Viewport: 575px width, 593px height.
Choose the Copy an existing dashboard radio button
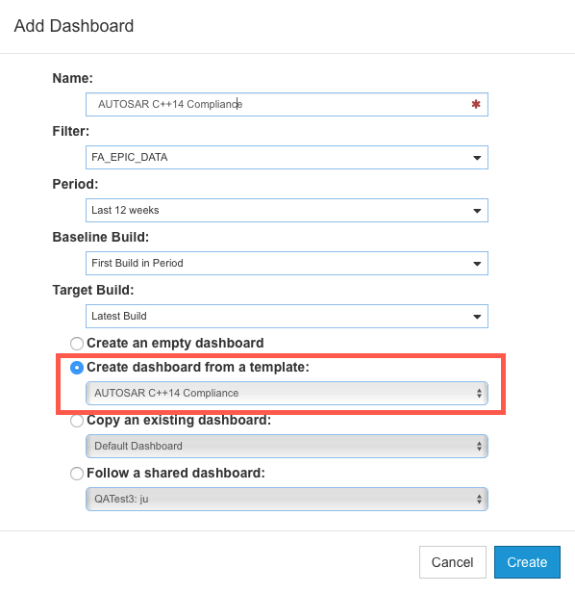point(77,421)
